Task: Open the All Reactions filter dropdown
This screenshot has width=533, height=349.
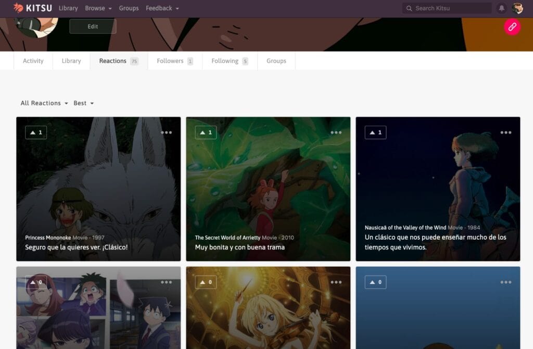Action: coord(43,103)
